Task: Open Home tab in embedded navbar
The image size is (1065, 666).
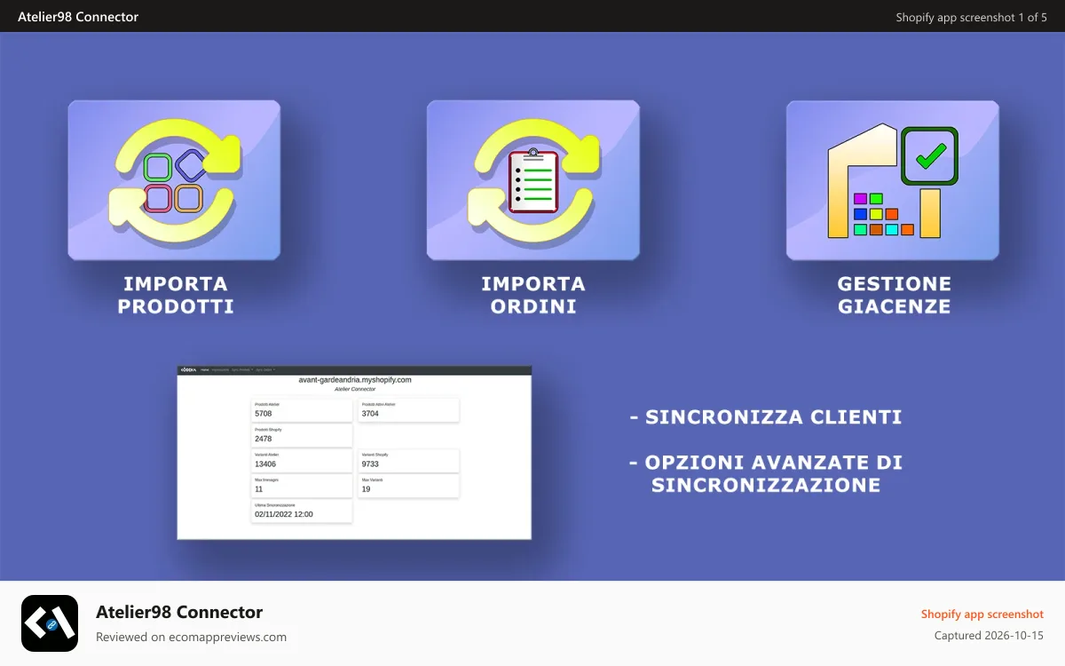Action: pos(205,369)
